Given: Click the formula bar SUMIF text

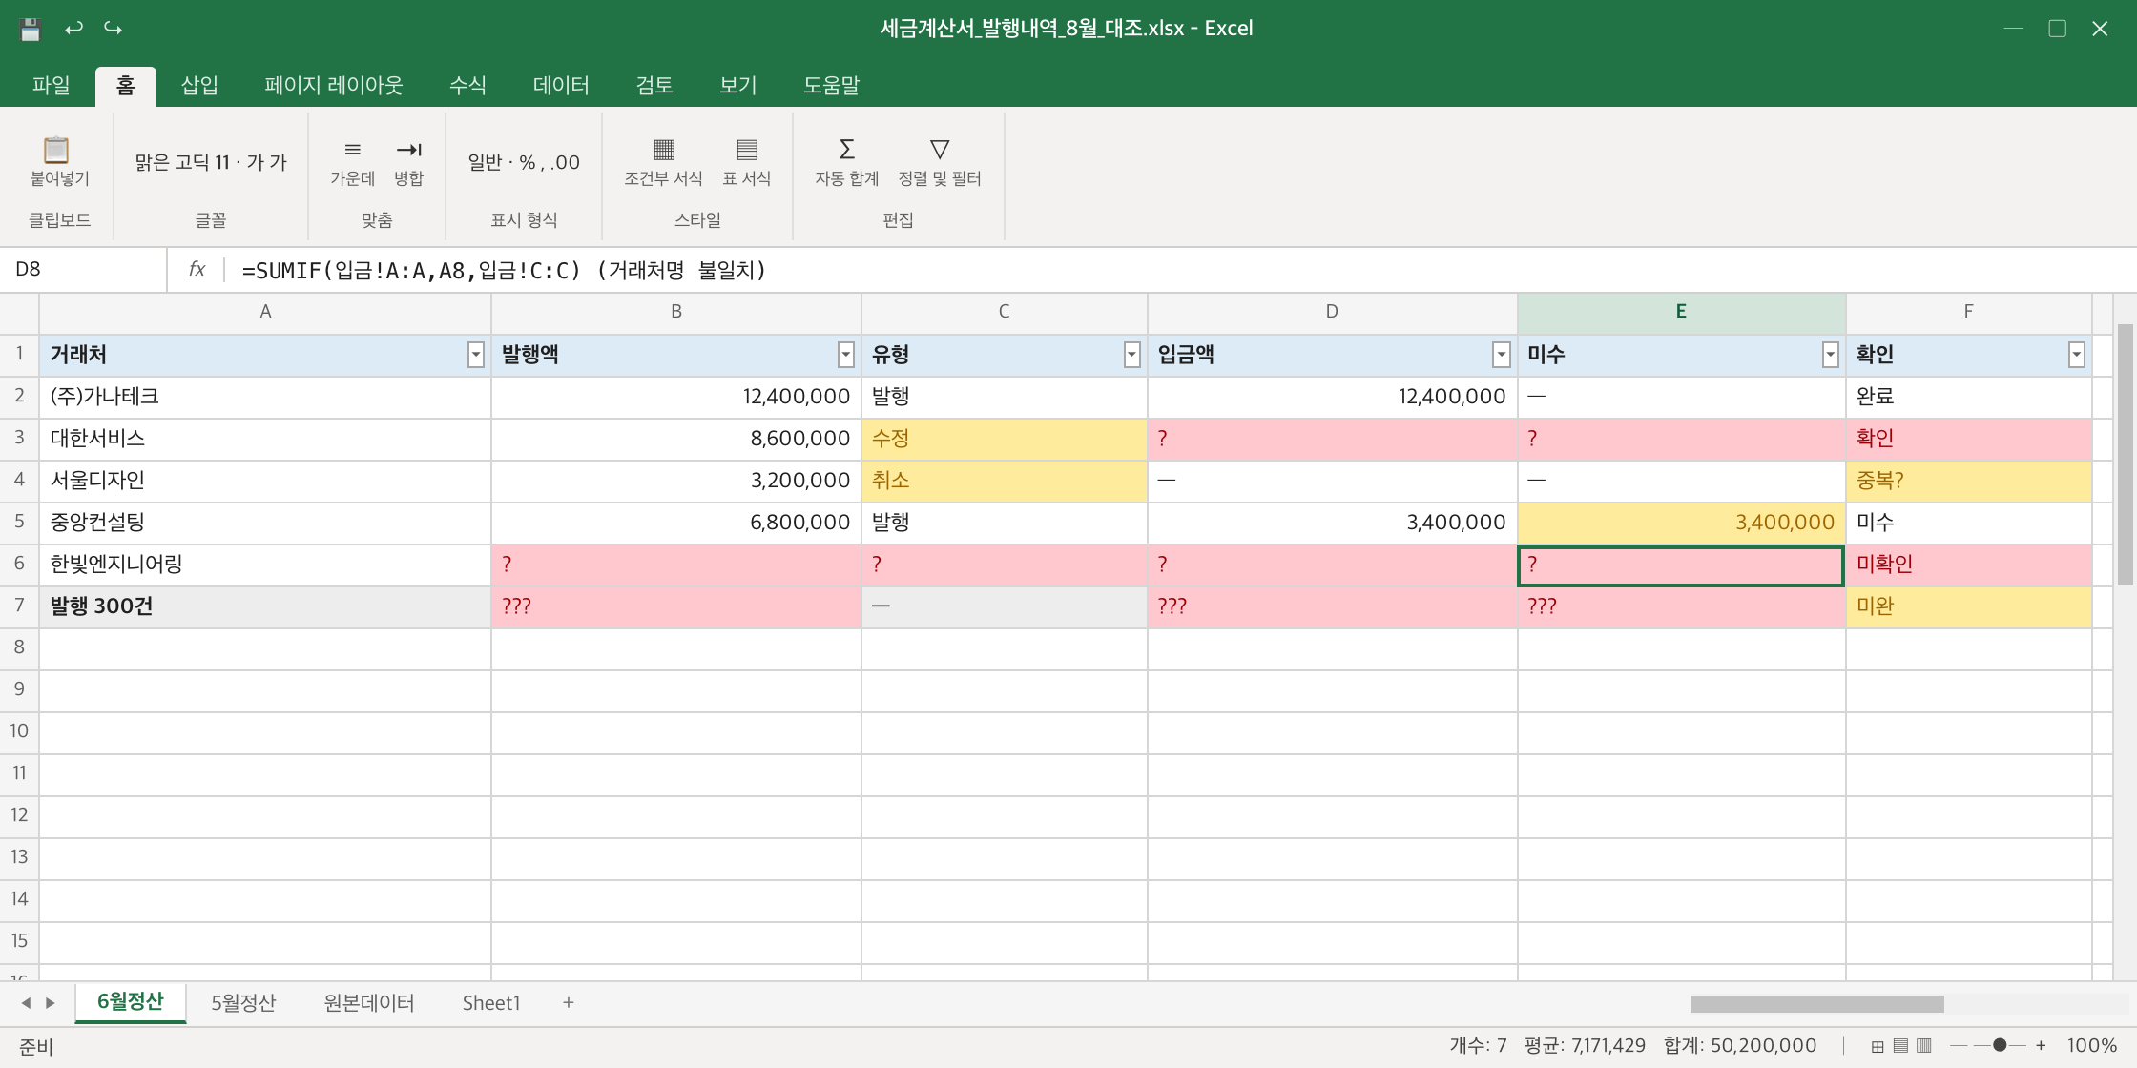Looking at the screenshot, I should [x=504, y=271].
